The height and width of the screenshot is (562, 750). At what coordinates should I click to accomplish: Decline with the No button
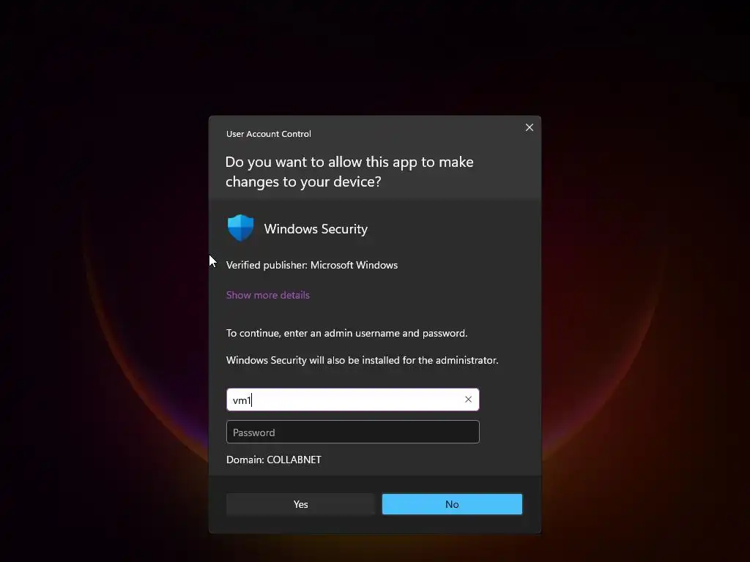[452, 504]
